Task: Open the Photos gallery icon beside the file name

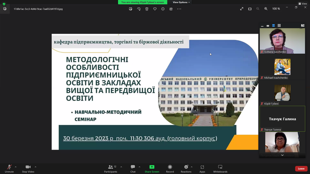Action: [5, 9]
